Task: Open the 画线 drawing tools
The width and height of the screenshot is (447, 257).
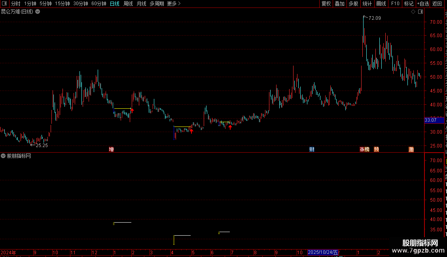Action: coord(381,4)
